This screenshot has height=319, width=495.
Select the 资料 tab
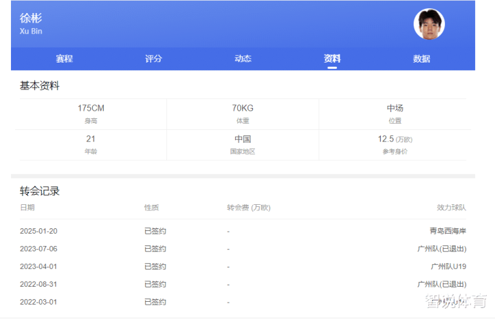pos(332,58)
